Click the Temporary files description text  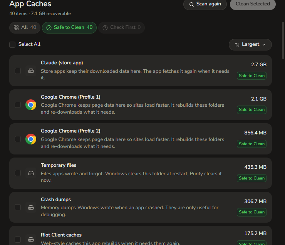(x=131, y=177)
